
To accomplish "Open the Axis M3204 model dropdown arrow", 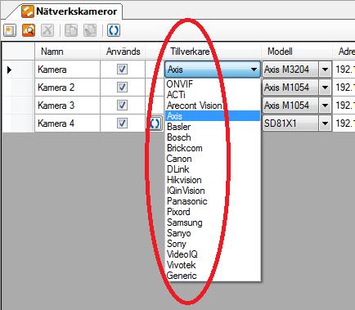I will (x=325, y=70).
